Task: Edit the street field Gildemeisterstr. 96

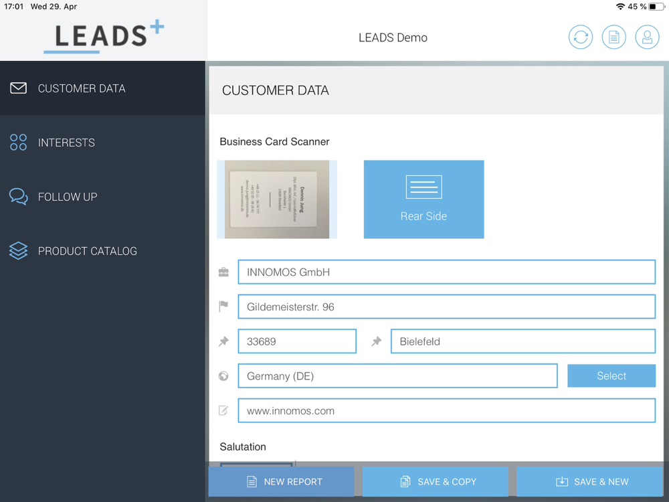Action: [447, 307]
